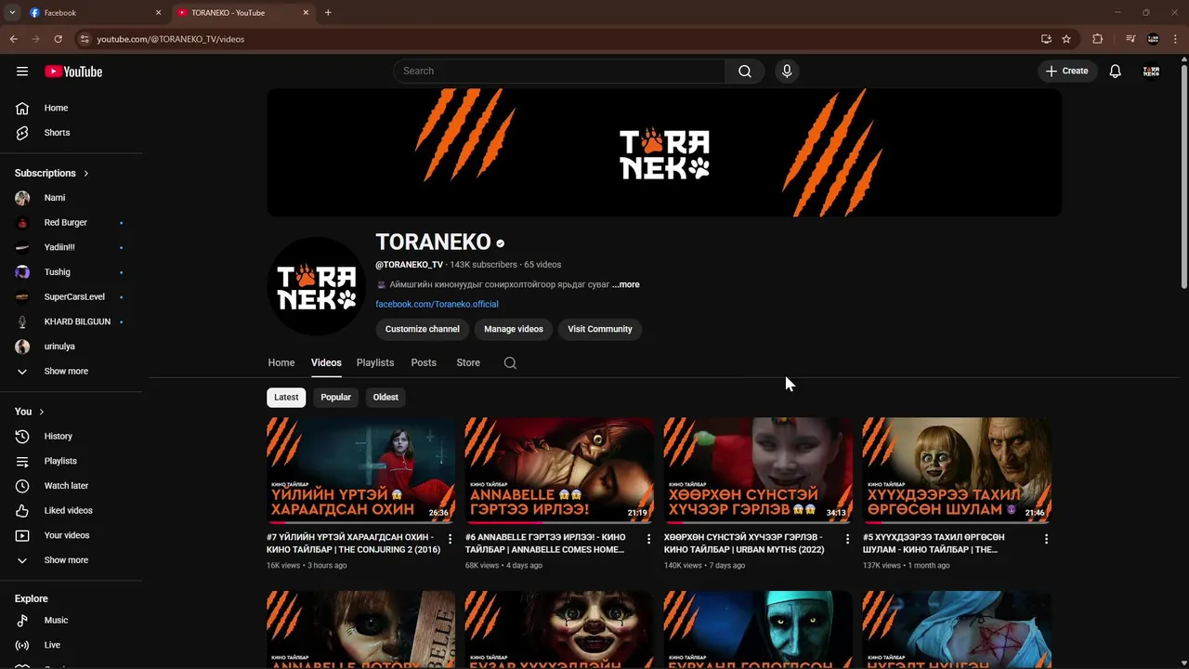Switch to channel Home tab
The width and height of the screenshot is (1189, 669).
coord(281,363)
